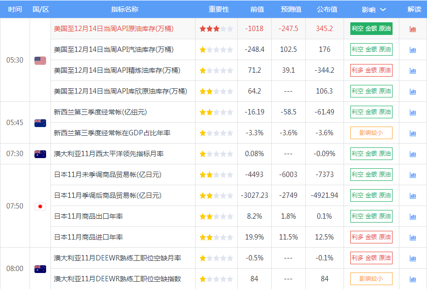Click the Japan flag icon

click(40, 207)
